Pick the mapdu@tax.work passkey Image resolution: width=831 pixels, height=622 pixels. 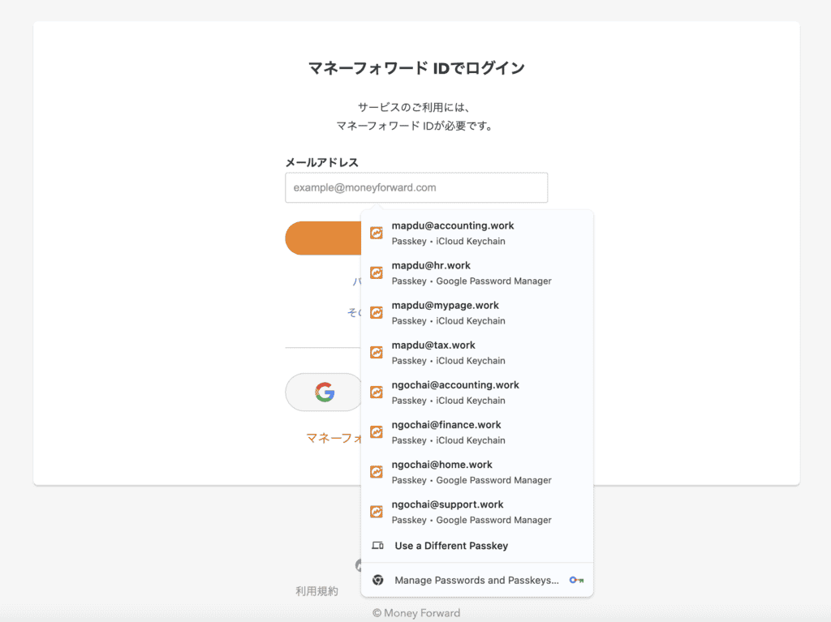[477, 352]
